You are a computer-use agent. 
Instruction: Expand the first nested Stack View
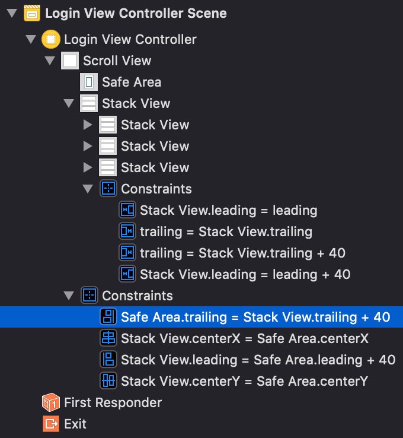pos(88,125)
